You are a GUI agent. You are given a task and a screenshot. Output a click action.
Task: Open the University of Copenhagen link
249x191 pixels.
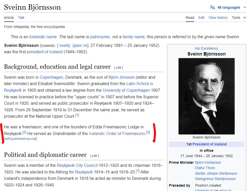[x=126, y=90]
